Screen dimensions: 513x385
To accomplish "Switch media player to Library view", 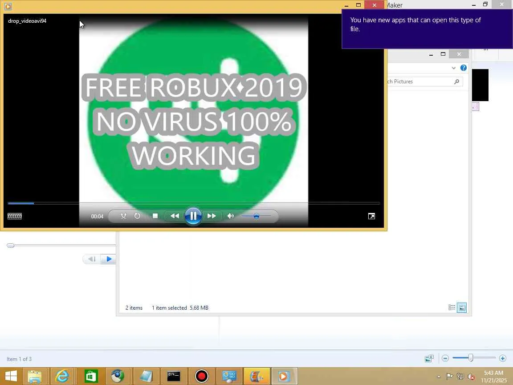I will [371, 216].
